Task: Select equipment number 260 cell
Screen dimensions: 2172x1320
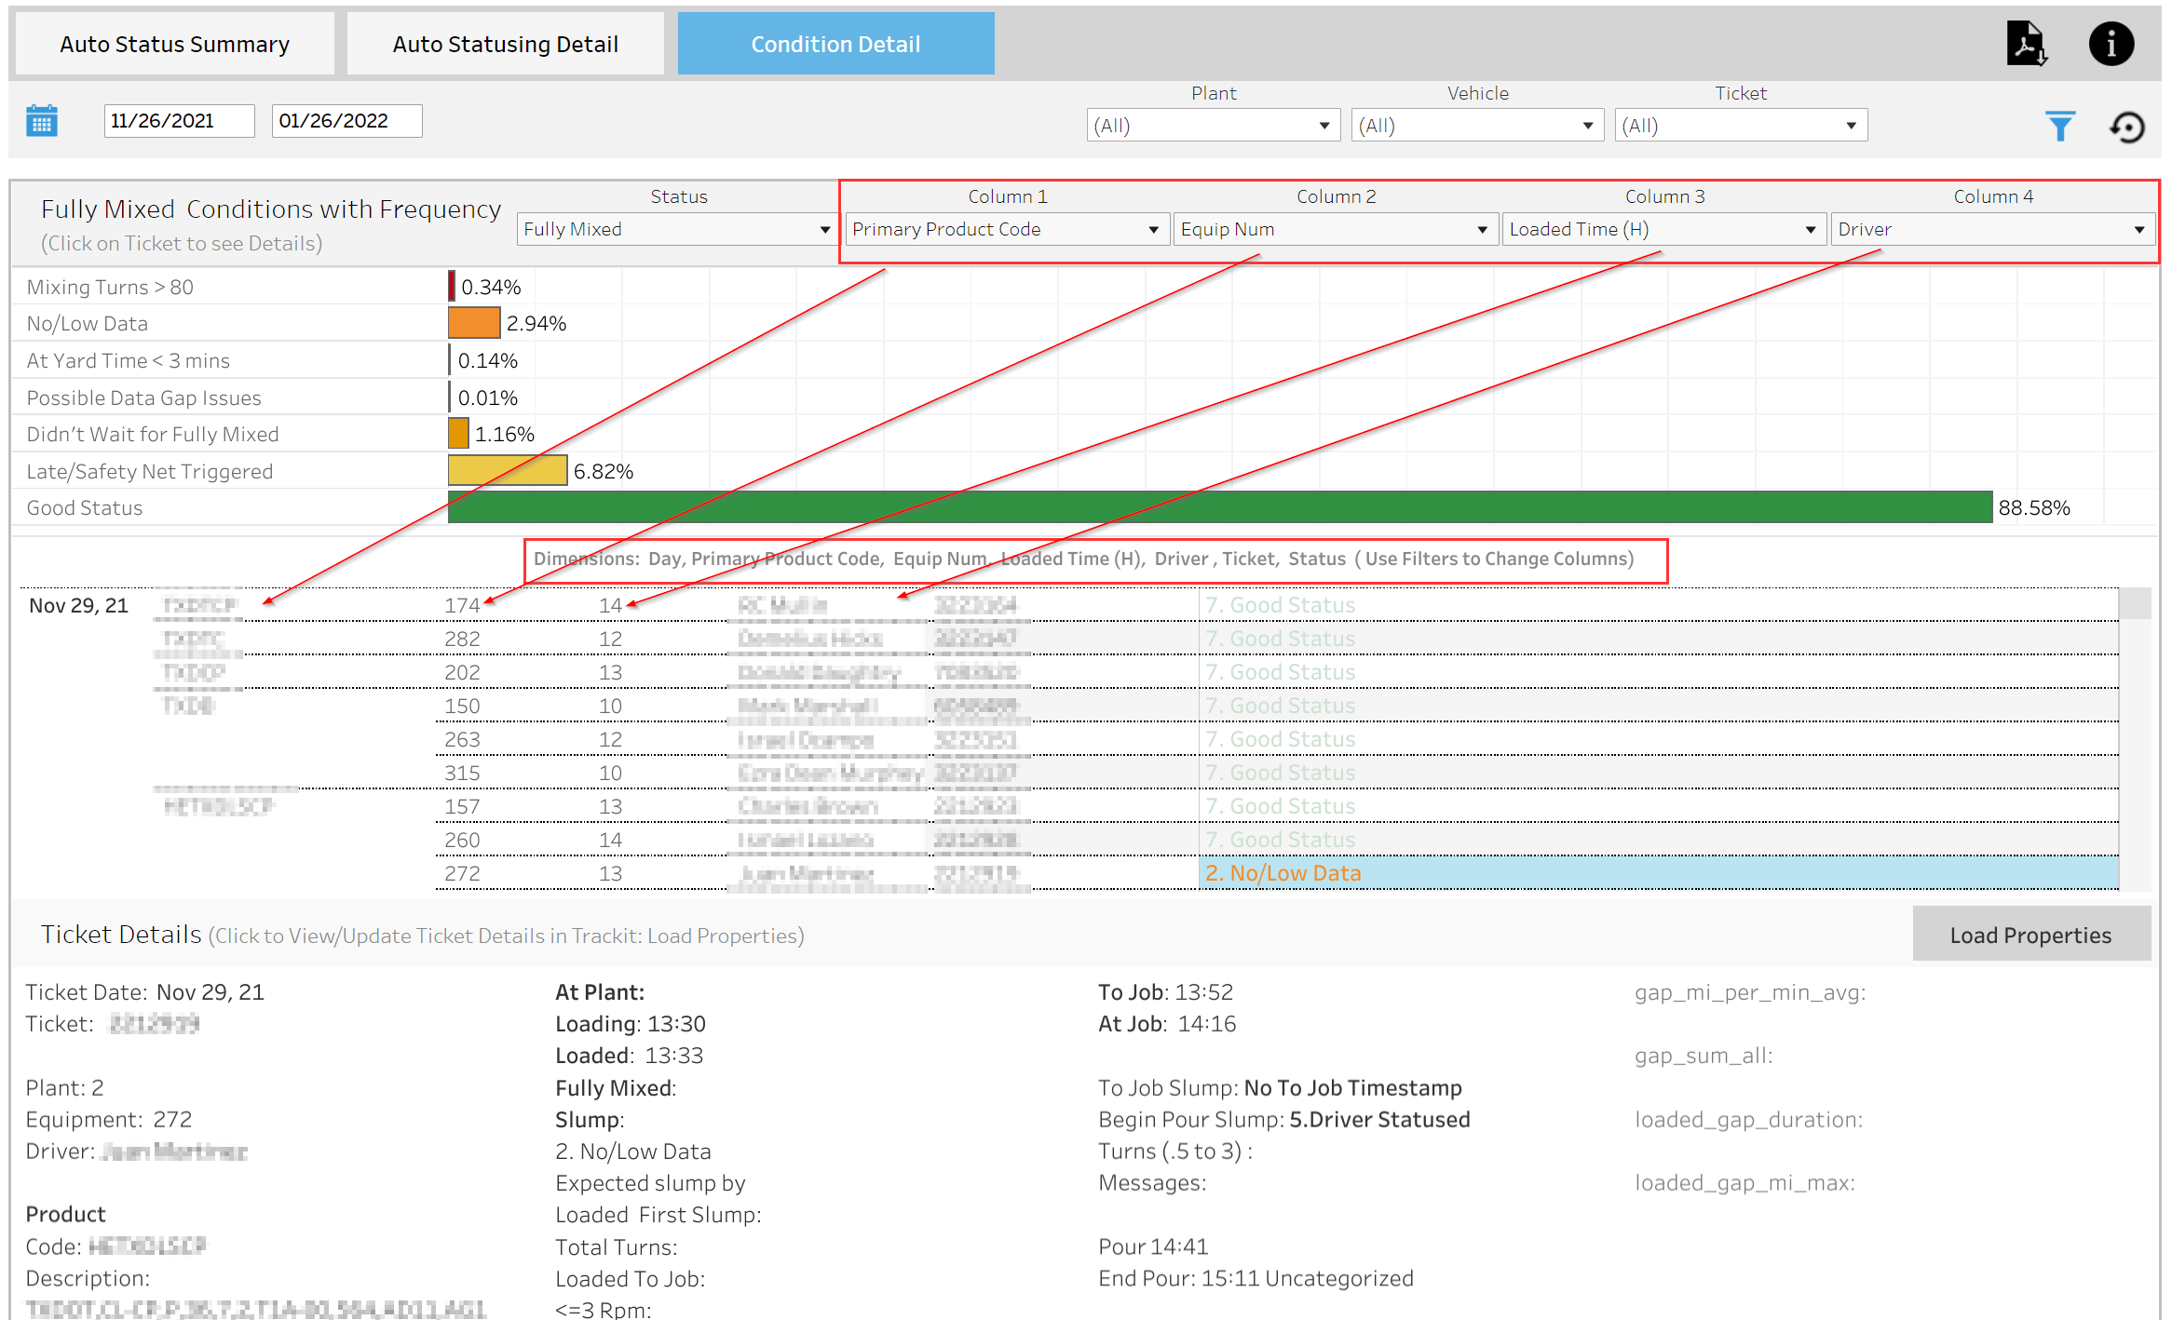Action: (462, 840)
